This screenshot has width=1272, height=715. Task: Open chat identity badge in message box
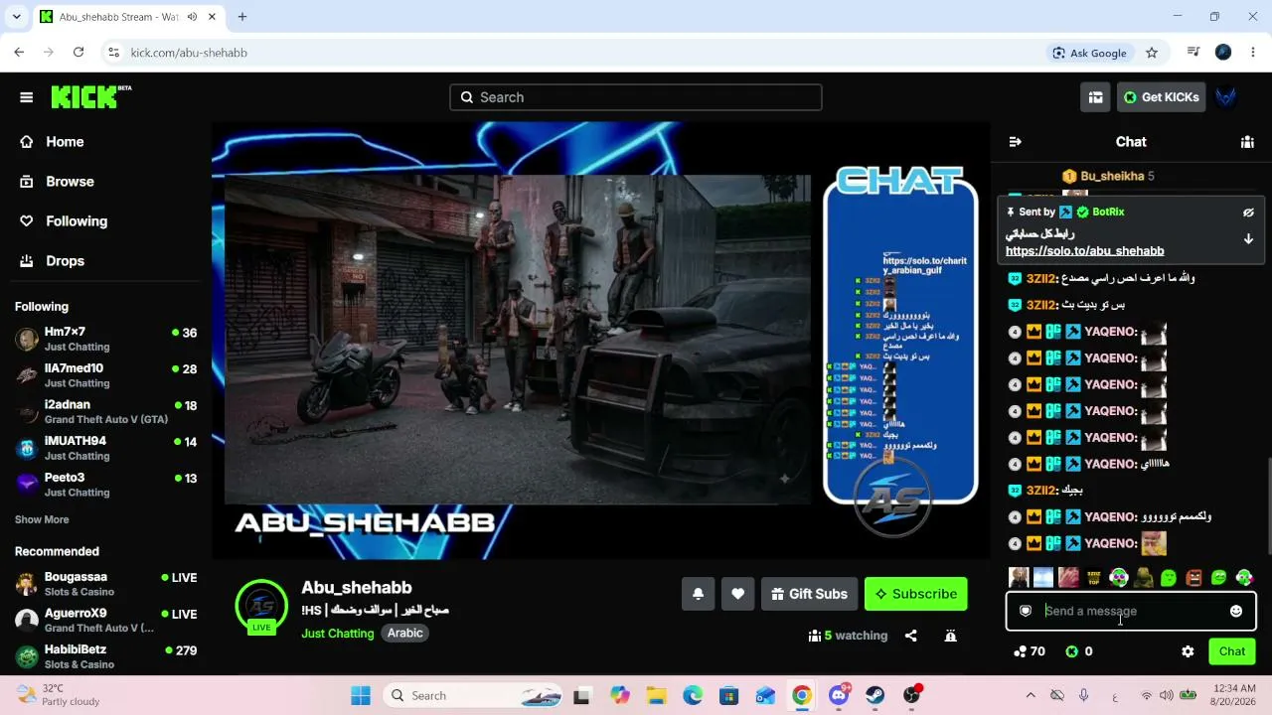[x=1026, y=611]
